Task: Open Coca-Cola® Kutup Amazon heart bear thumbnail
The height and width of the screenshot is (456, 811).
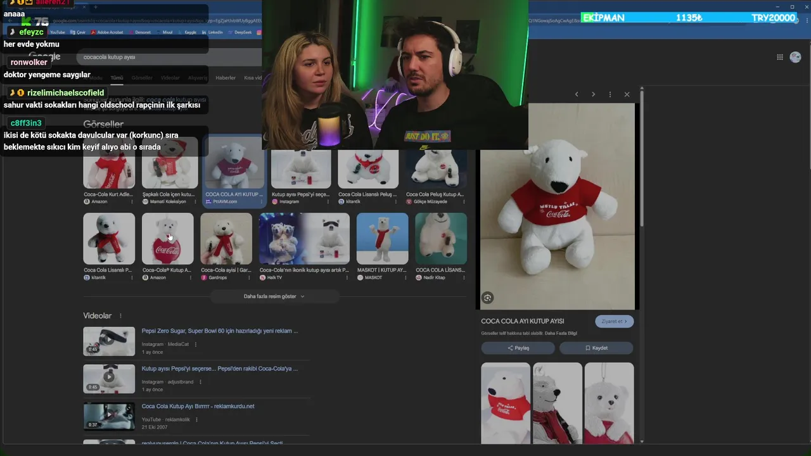Action: click(167, 238)
